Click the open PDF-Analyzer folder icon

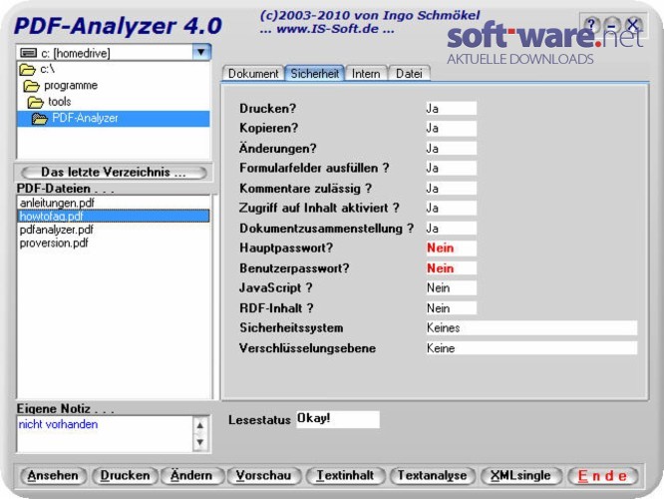click(40, 119)
